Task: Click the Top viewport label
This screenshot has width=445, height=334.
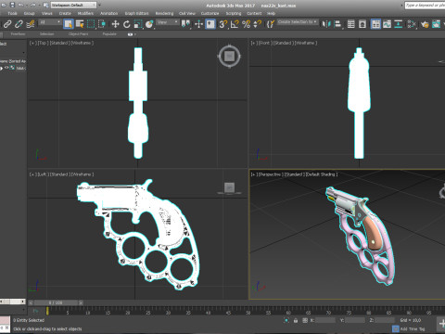Action: pyautogui.click(x=42, y=43)
